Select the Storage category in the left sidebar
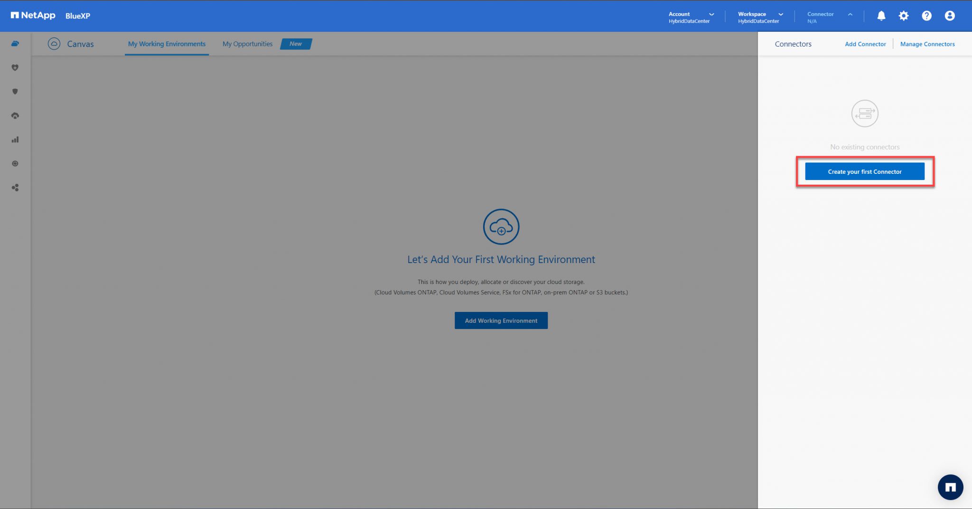Screen dimensions: 972x509 coord(15,43)
